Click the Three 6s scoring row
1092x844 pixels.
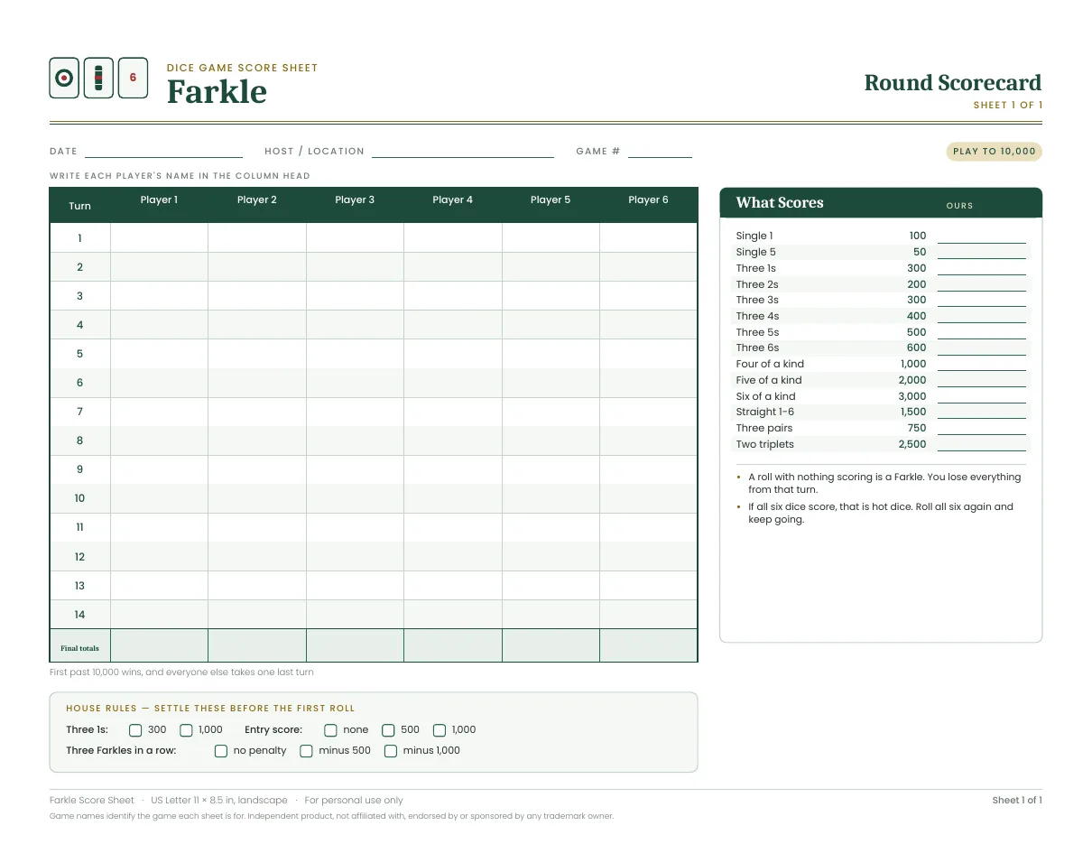(881, 348)
